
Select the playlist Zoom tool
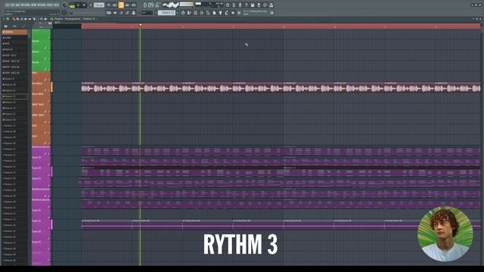42,19
